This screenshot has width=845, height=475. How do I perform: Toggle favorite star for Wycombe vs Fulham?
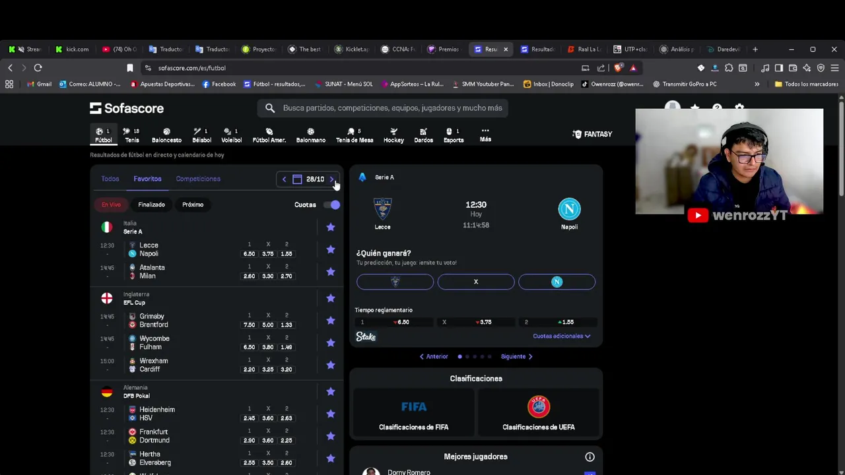click(331, 343)
